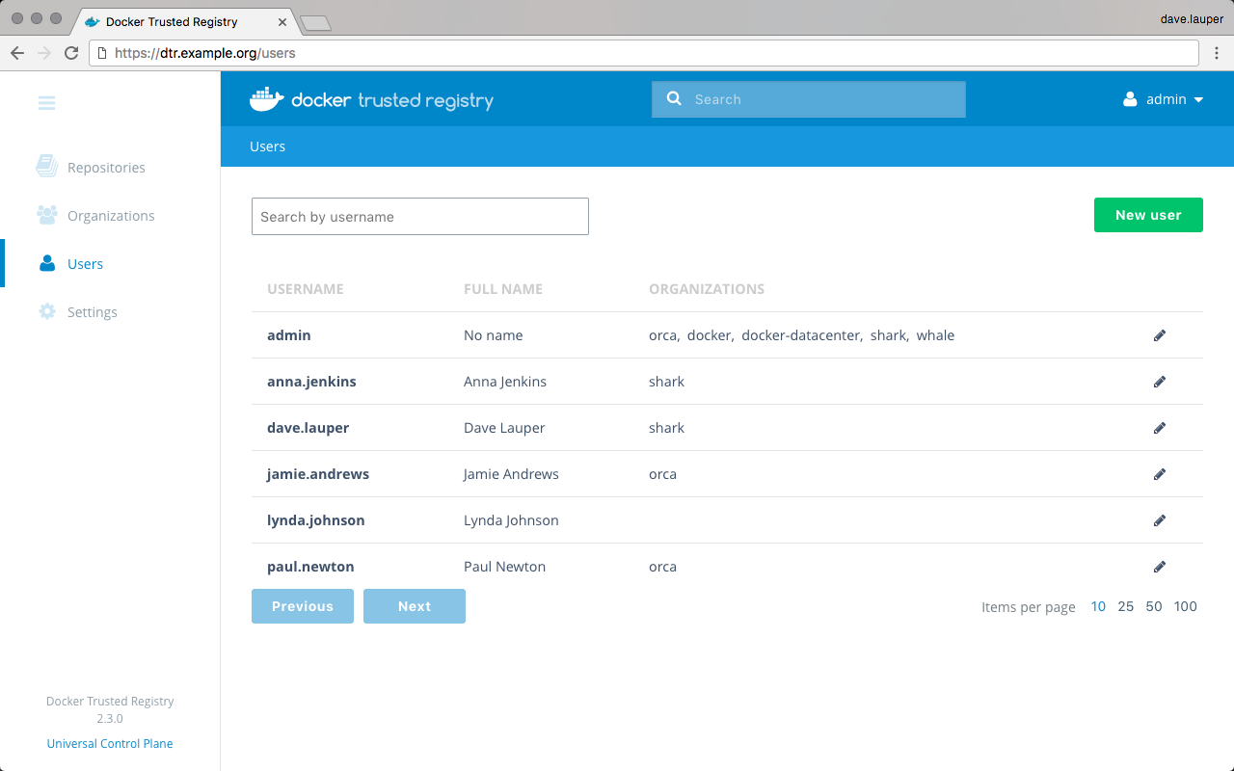Click the Docker whale logo in header

click(267, 99)
